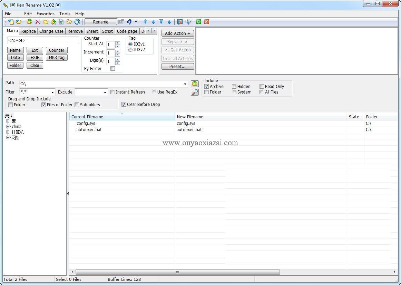
Task: Enable the Use RegEx checkbox
Action: (x=154, y=92)
